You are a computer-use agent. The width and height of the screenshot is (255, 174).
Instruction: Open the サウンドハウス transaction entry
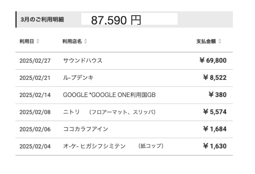(x=83, y=60)
